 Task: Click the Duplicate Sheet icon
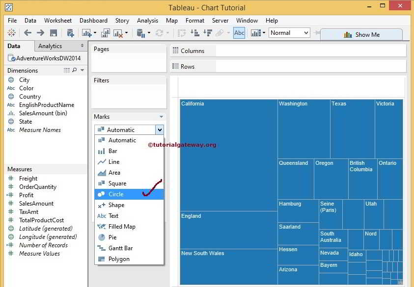coord(106,33)
